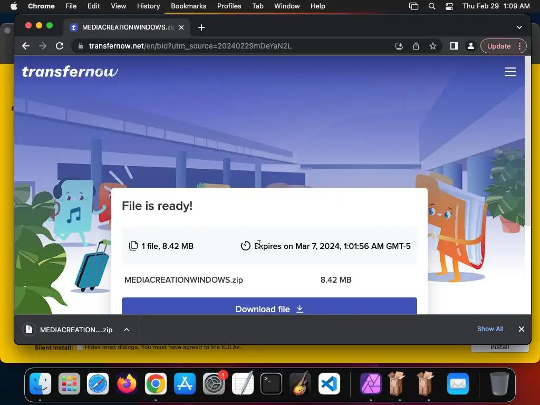
Task: Open Control Center in menu bar
Action: pyautogui.click(x=449, y=6)
